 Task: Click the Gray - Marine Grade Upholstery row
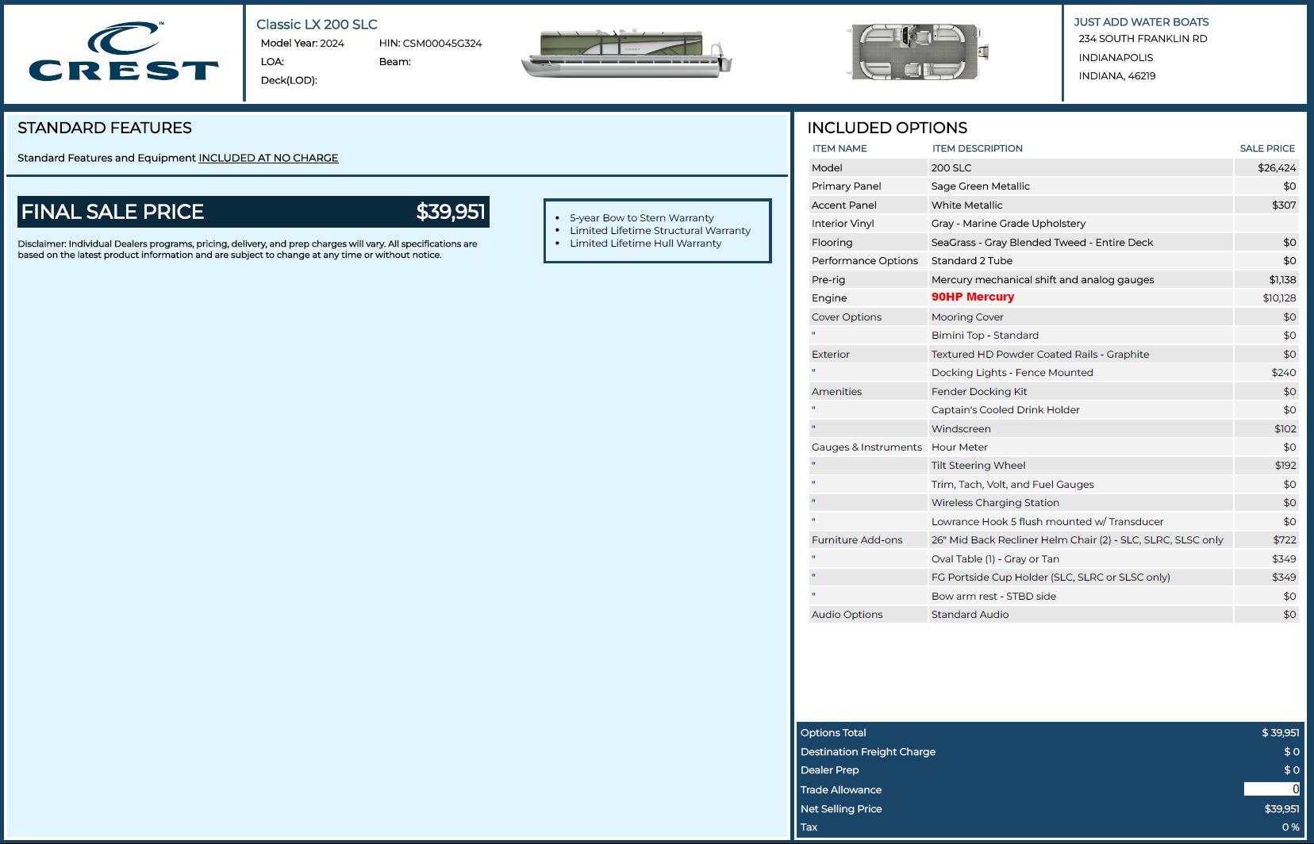pos(1054,224)
